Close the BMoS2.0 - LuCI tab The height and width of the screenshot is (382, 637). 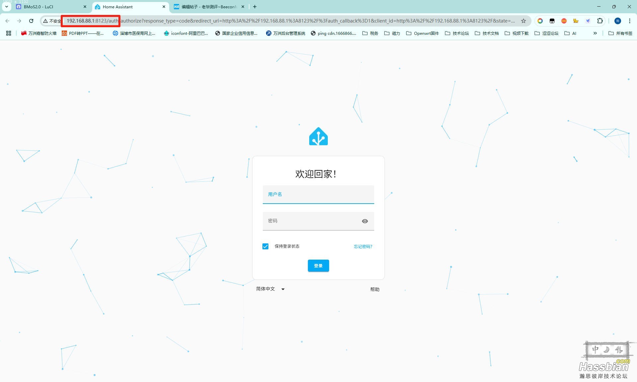pyautogui.click(x=85, y=7)
